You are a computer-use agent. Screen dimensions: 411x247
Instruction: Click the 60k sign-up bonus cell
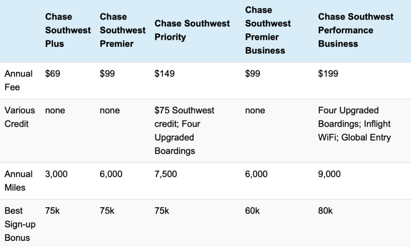252,211
